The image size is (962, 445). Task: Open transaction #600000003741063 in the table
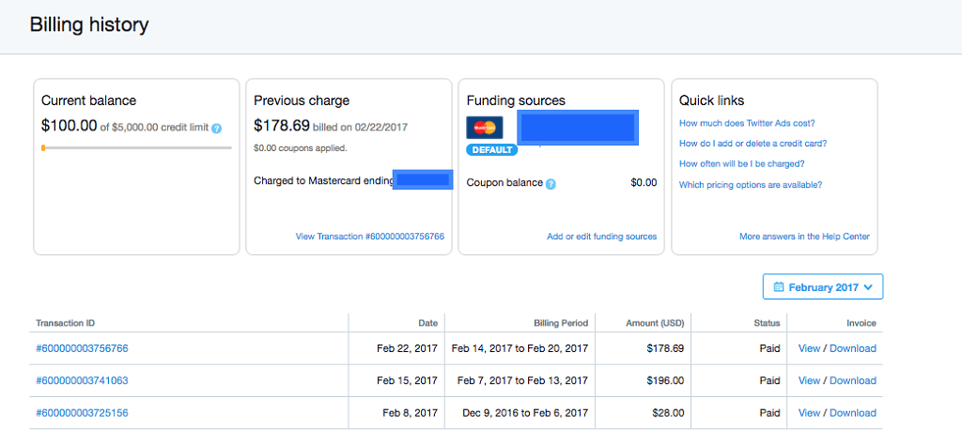82,380
